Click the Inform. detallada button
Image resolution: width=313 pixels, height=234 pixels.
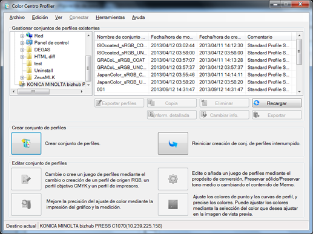pos(172,115)
